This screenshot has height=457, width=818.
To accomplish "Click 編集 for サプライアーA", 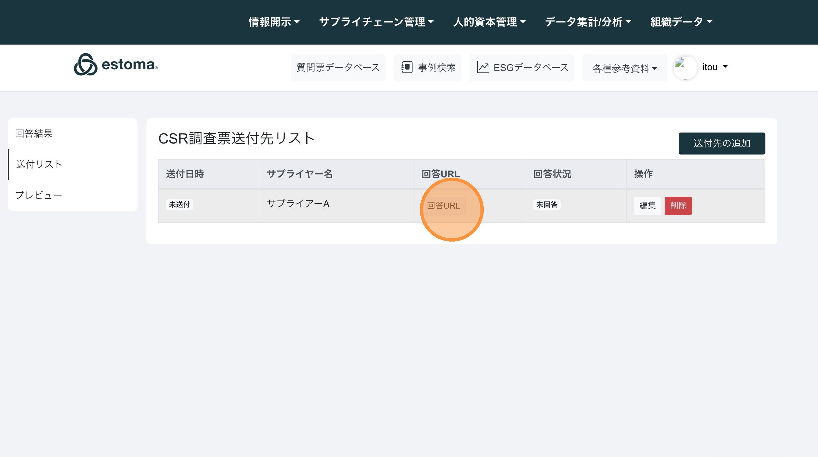I will pyautogui.click(x=647, y=206).
